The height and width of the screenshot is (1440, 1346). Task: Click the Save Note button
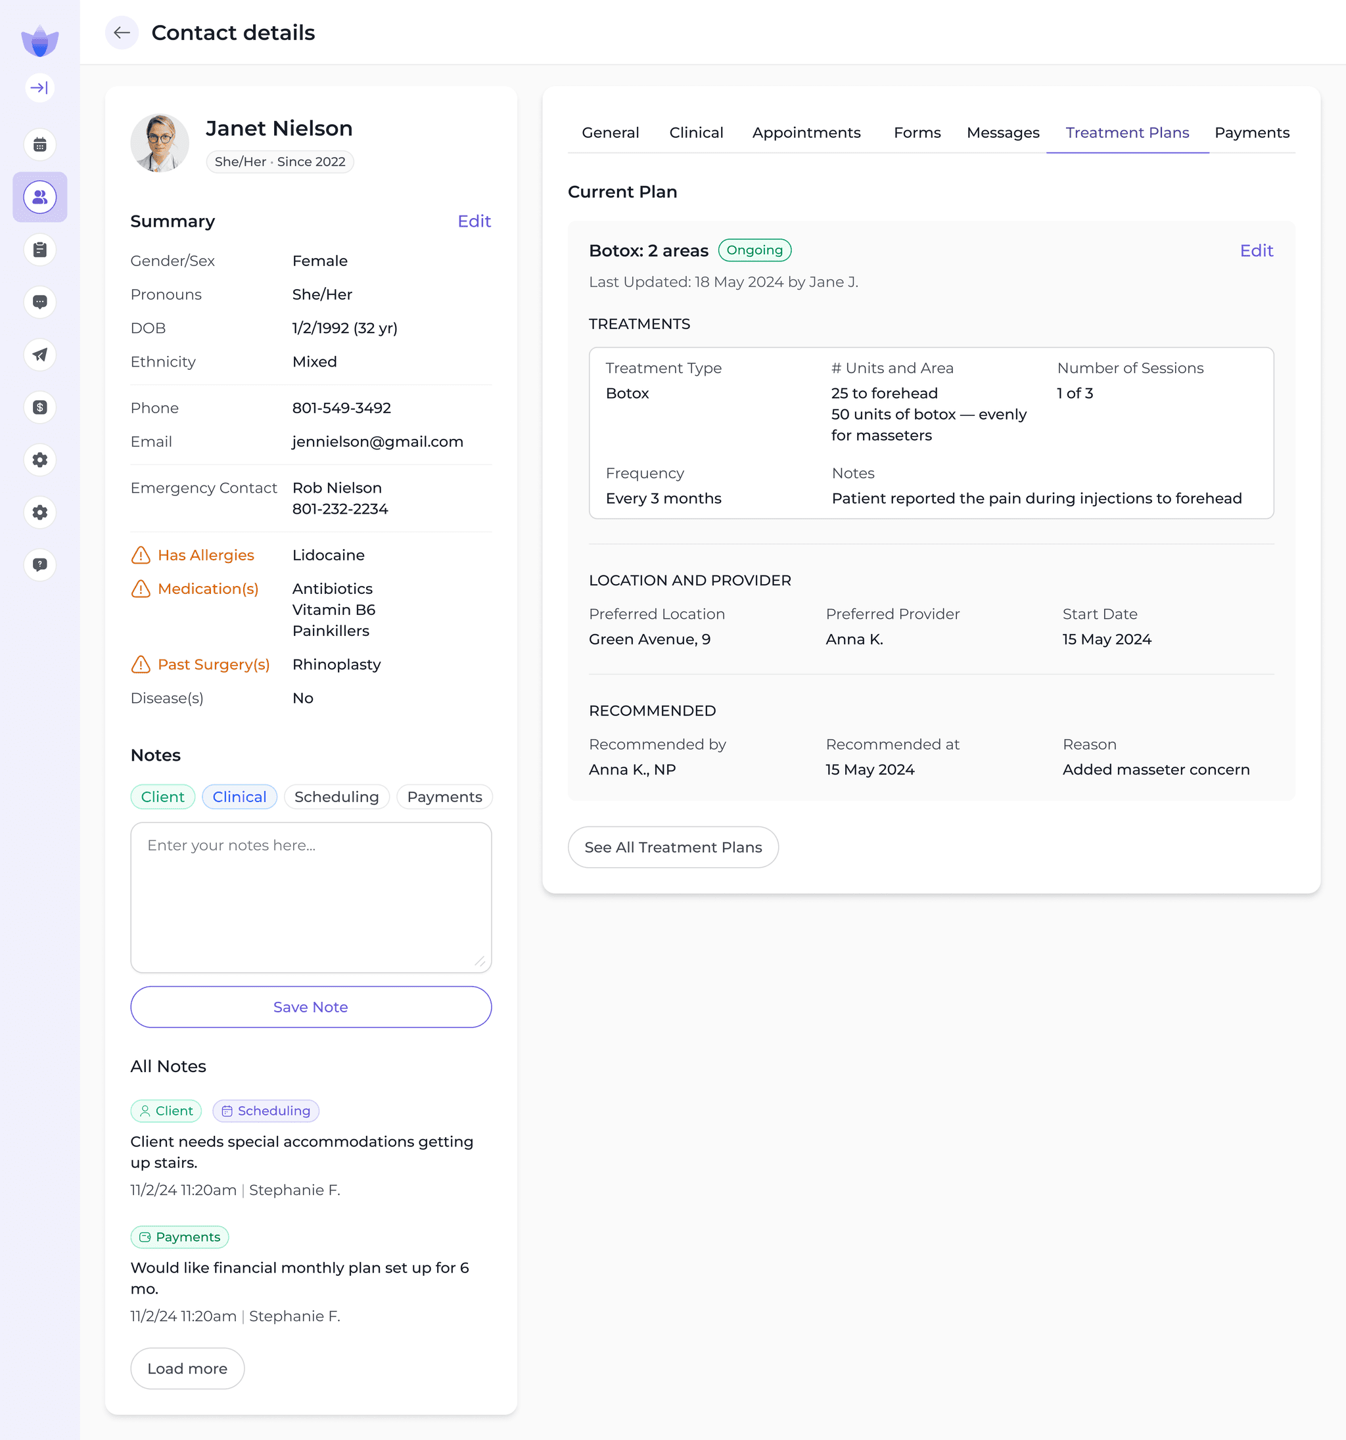click(310, 1007)
